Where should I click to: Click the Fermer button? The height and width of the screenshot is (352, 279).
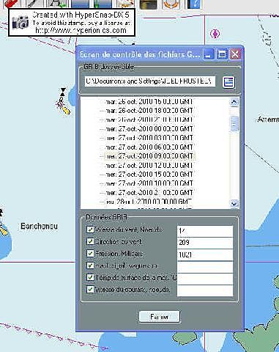tap(160, 317)
